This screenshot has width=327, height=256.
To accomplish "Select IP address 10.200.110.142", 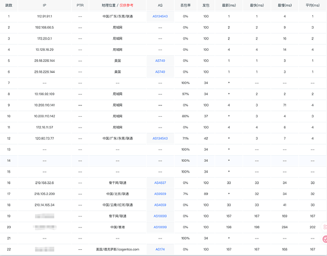I will (45, 116).
